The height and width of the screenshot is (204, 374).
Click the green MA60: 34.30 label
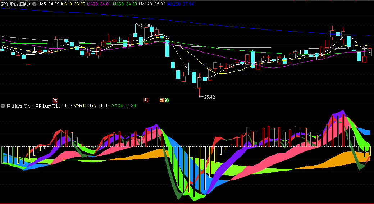pos(125,4)
